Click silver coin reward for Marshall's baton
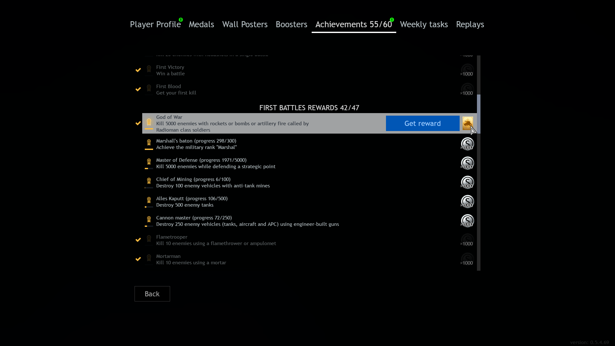Screen dimensions: 615x346 (x=467, y=144)
